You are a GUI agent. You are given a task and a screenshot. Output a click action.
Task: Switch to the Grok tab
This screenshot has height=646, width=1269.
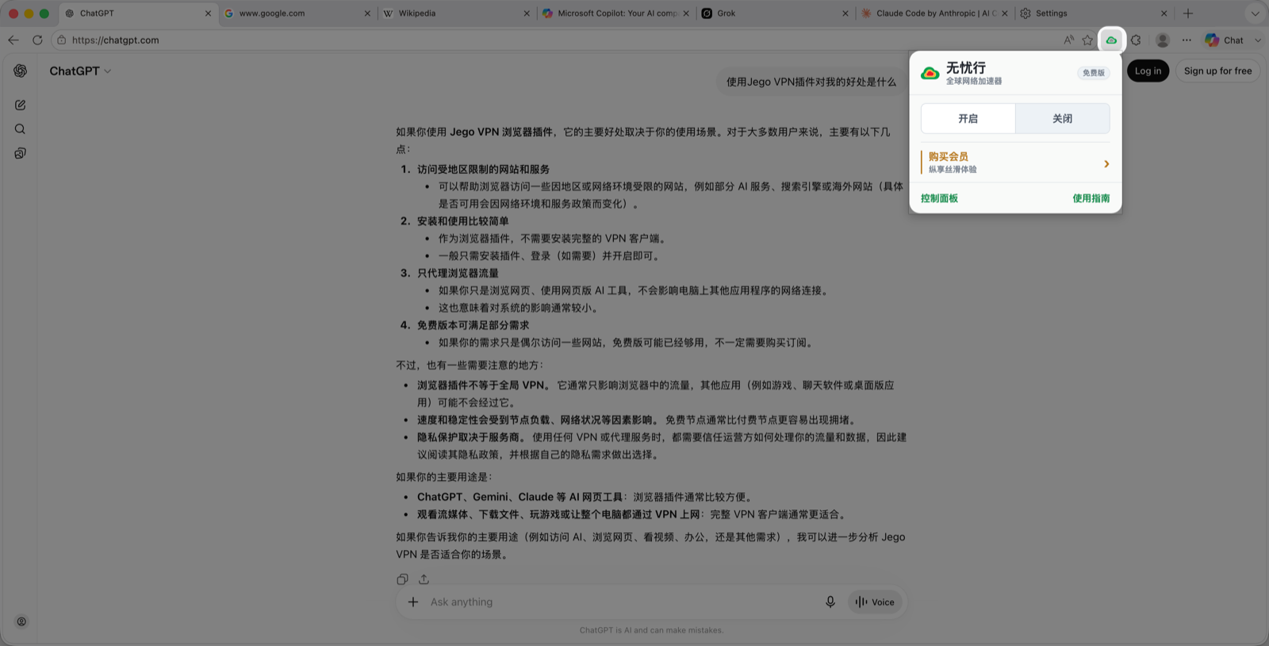pyautogui.click(x=774, y=13)
